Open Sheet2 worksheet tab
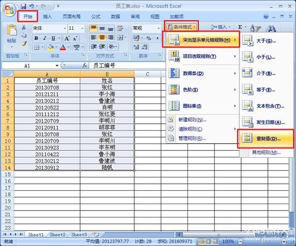Screen dimensions: 296x246 pyautogui.click(x=57, y=235)
